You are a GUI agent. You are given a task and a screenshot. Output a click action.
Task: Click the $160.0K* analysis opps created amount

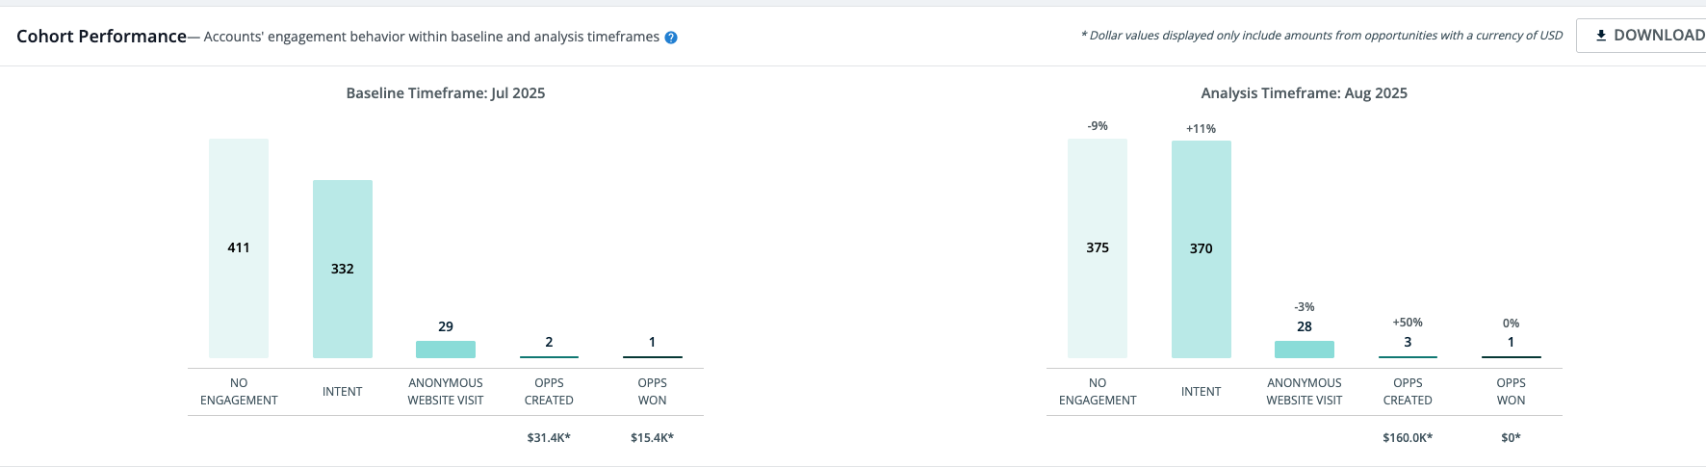click(1408, 437)
